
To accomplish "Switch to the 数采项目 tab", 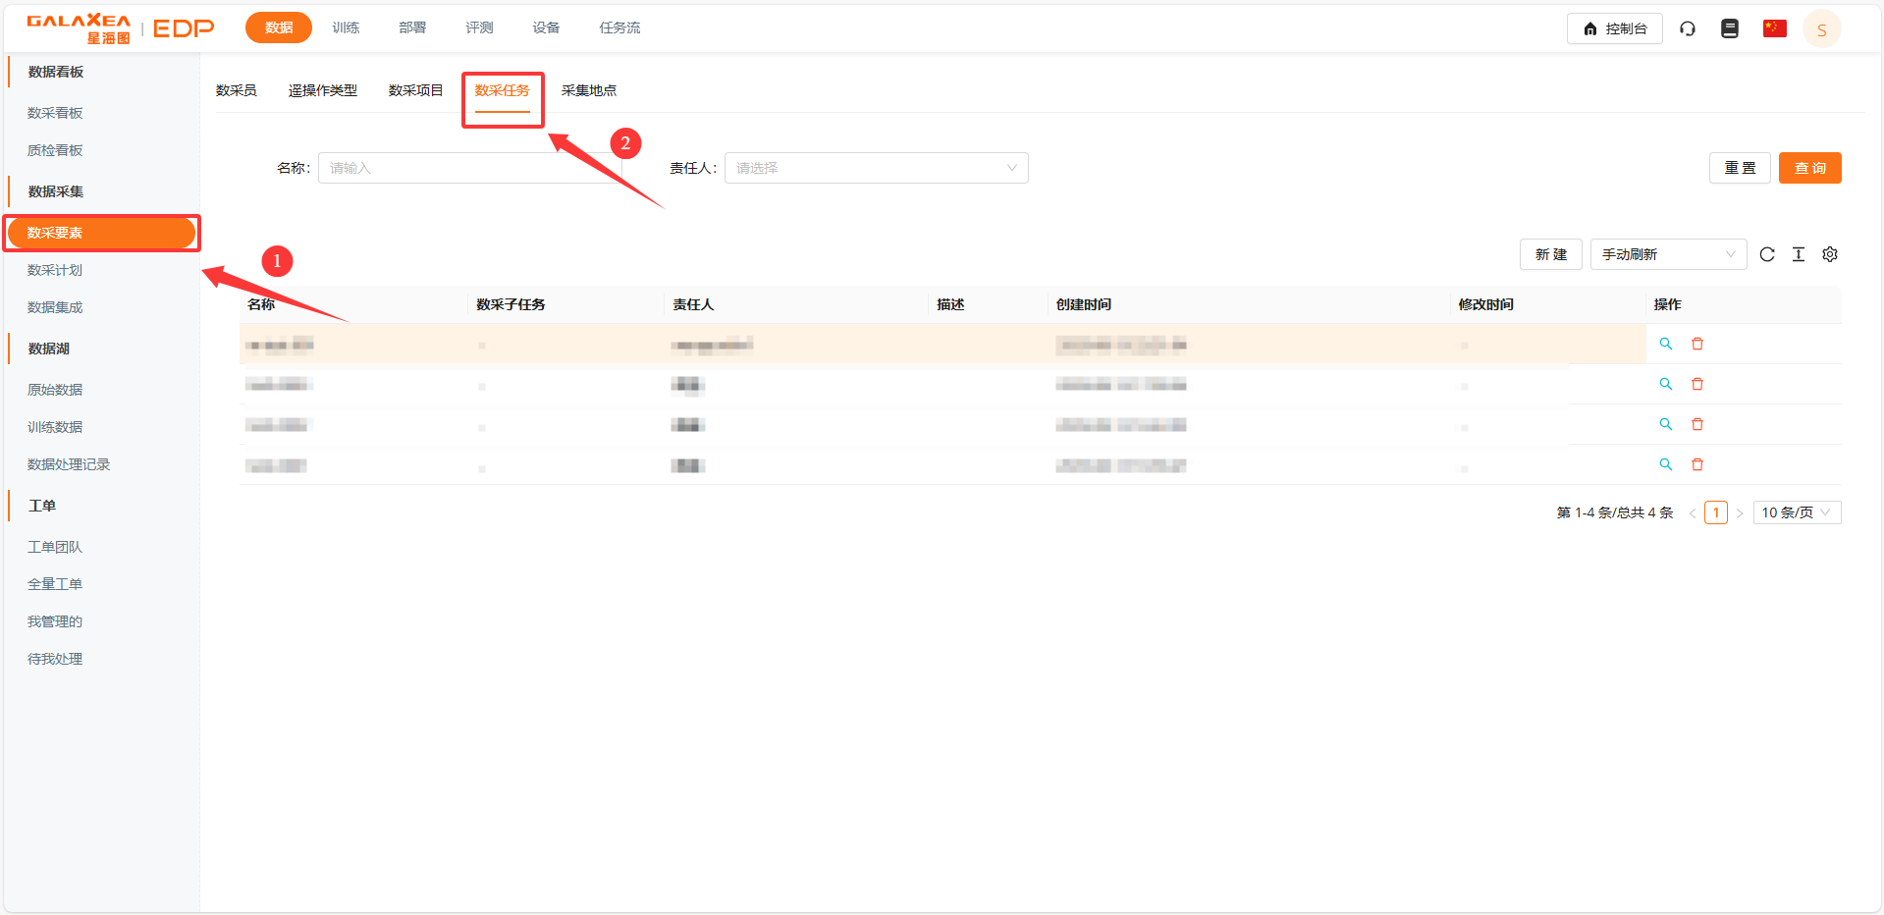I will (x=415, y=90).
